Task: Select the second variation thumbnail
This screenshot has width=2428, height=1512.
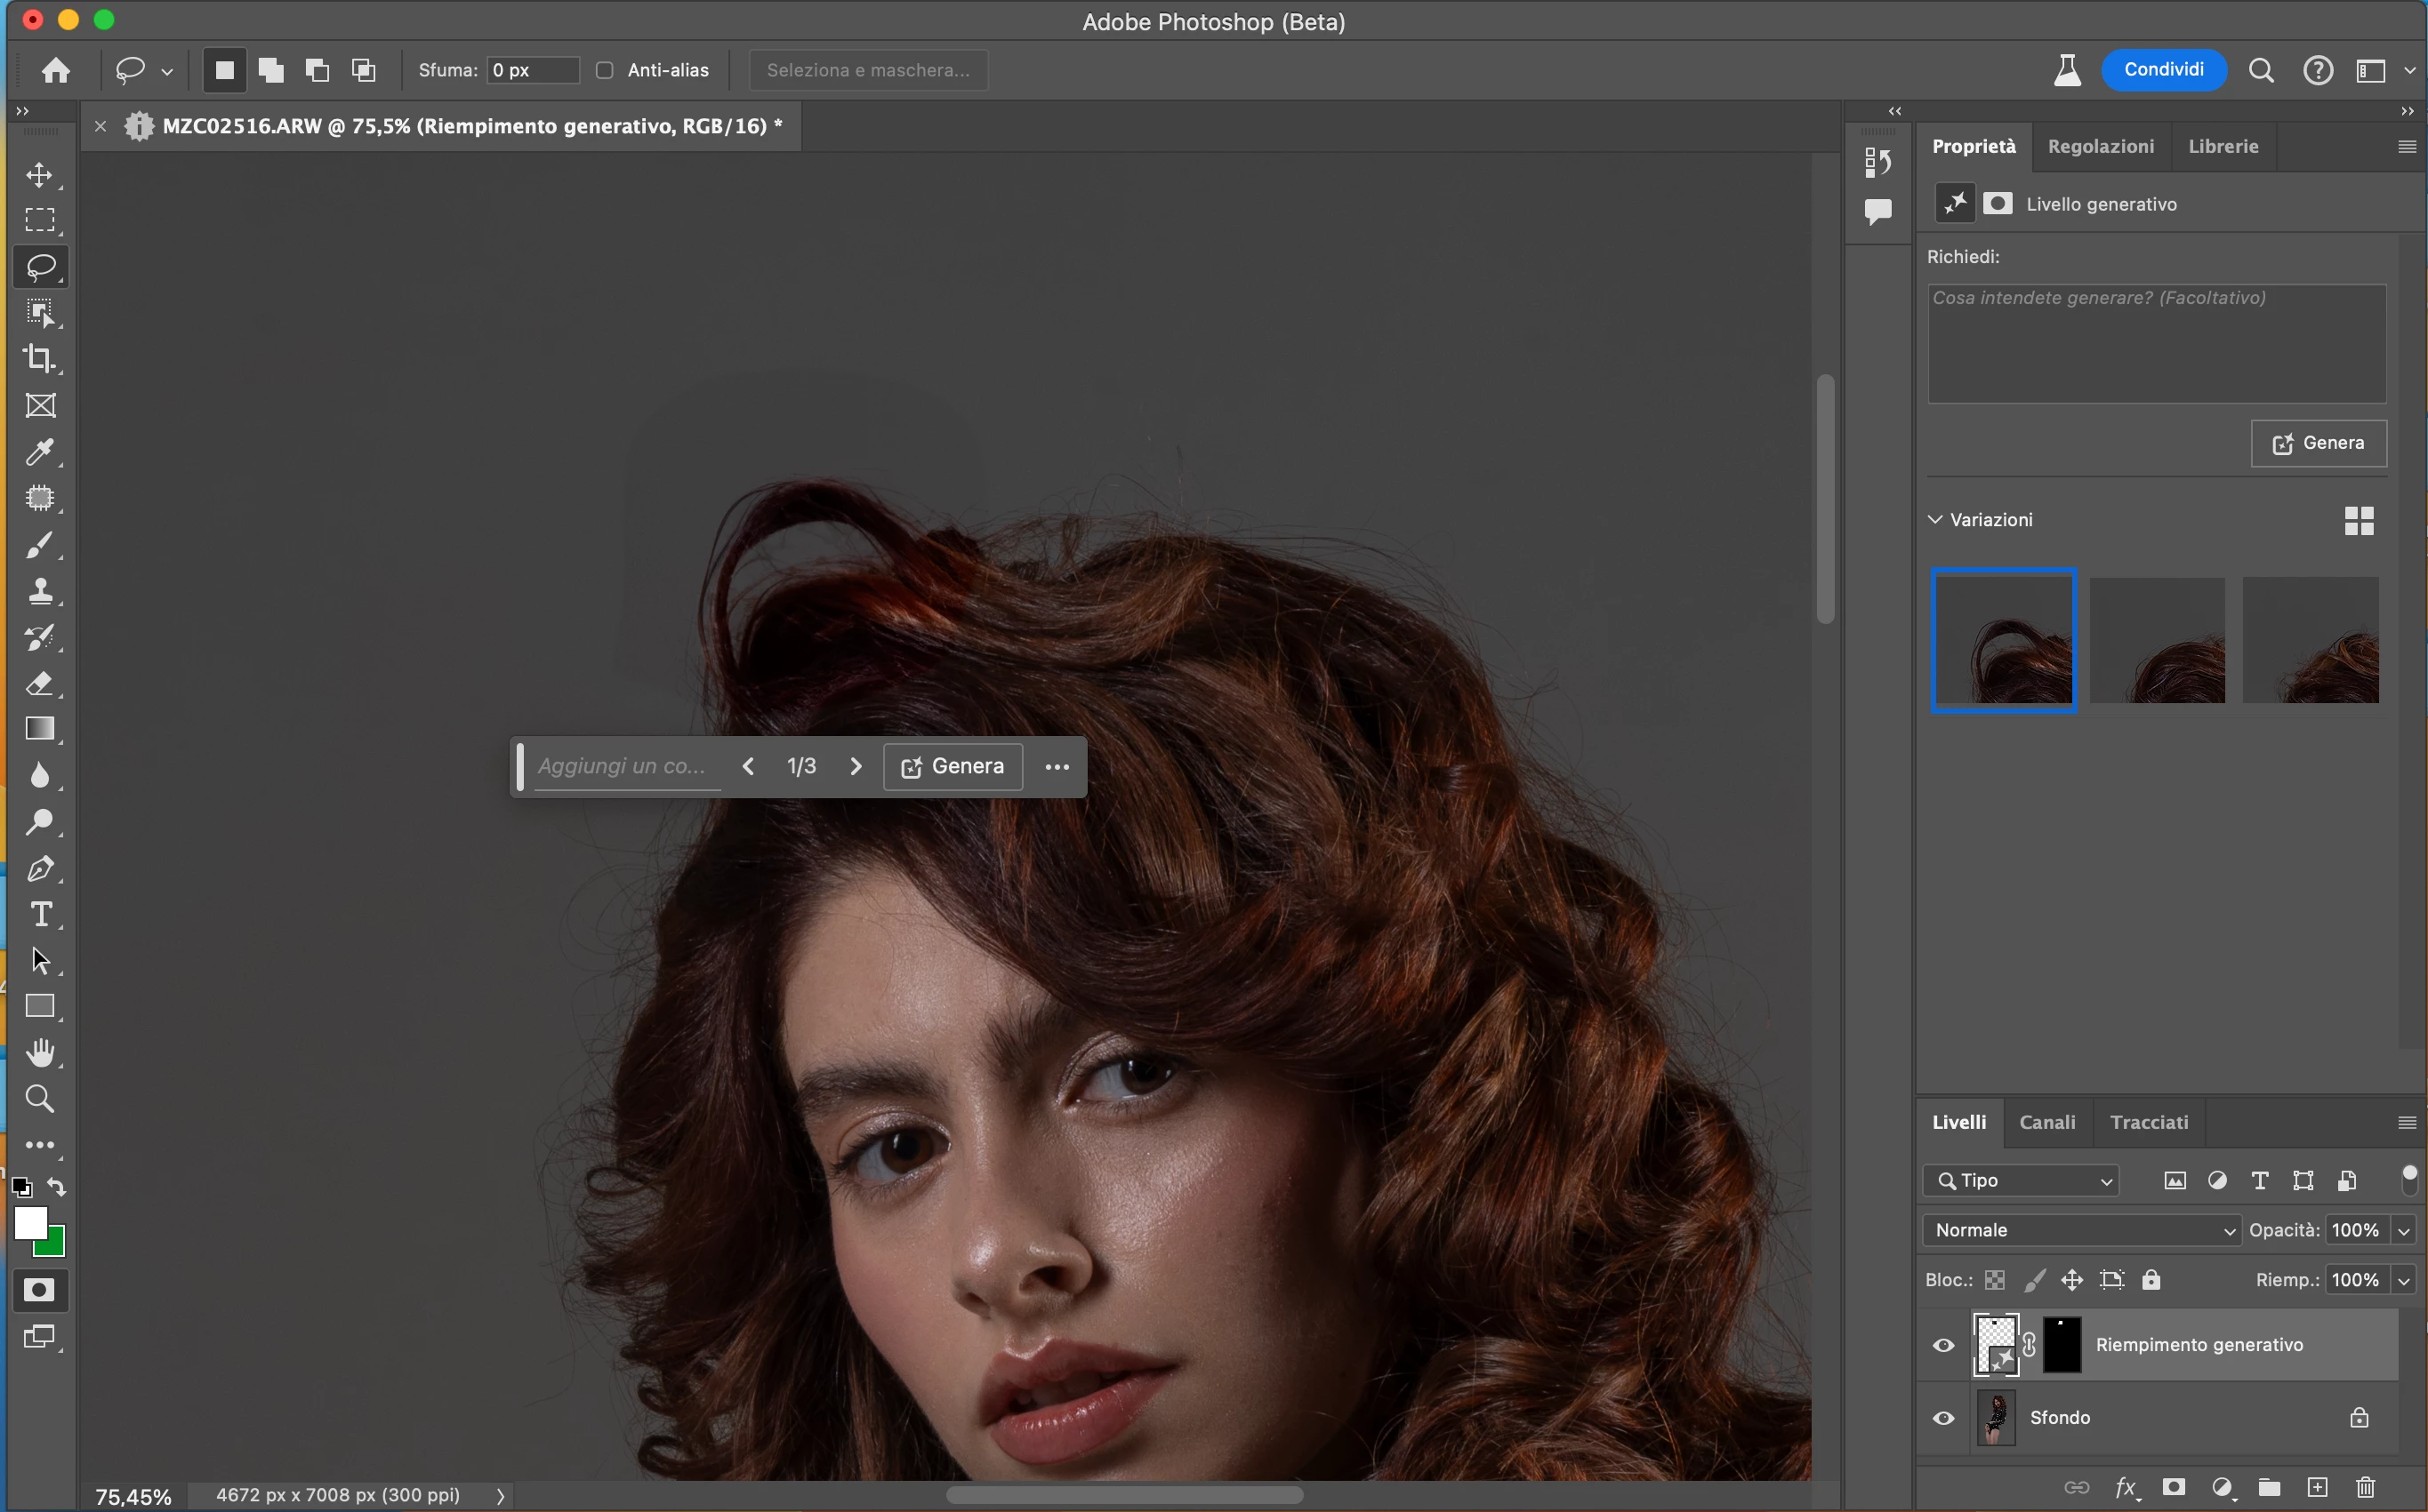Action: click(x=2157, y=640)
